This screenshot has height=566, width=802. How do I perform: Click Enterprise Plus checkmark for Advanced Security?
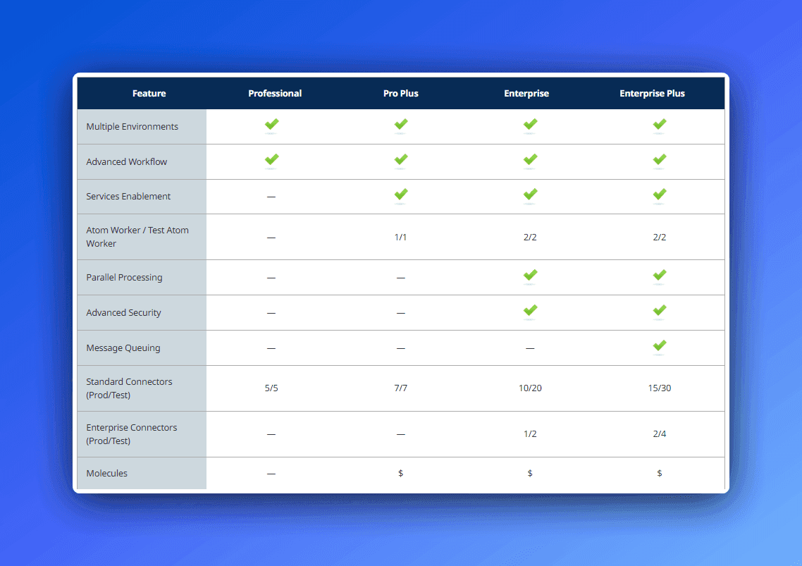(660, 311)
